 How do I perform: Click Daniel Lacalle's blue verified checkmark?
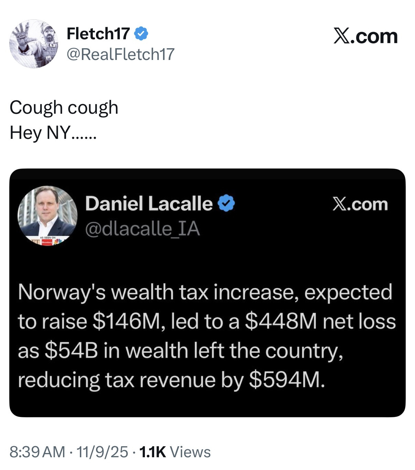[226, 203]
